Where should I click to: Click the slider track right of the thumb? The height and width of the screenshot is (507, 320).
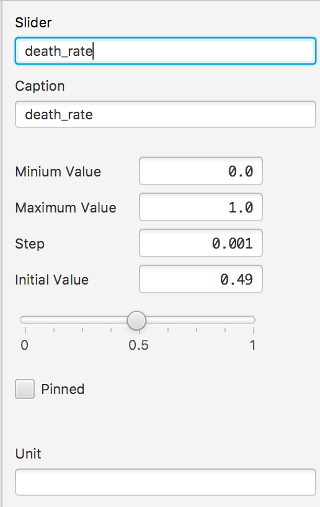coord(200,320)
